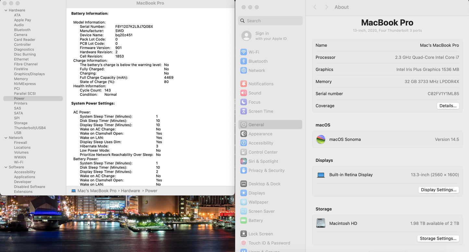Select Thunderbolt/USB4 in Hardware list
The height and width of the screenshot is (252, 469).
30,128
